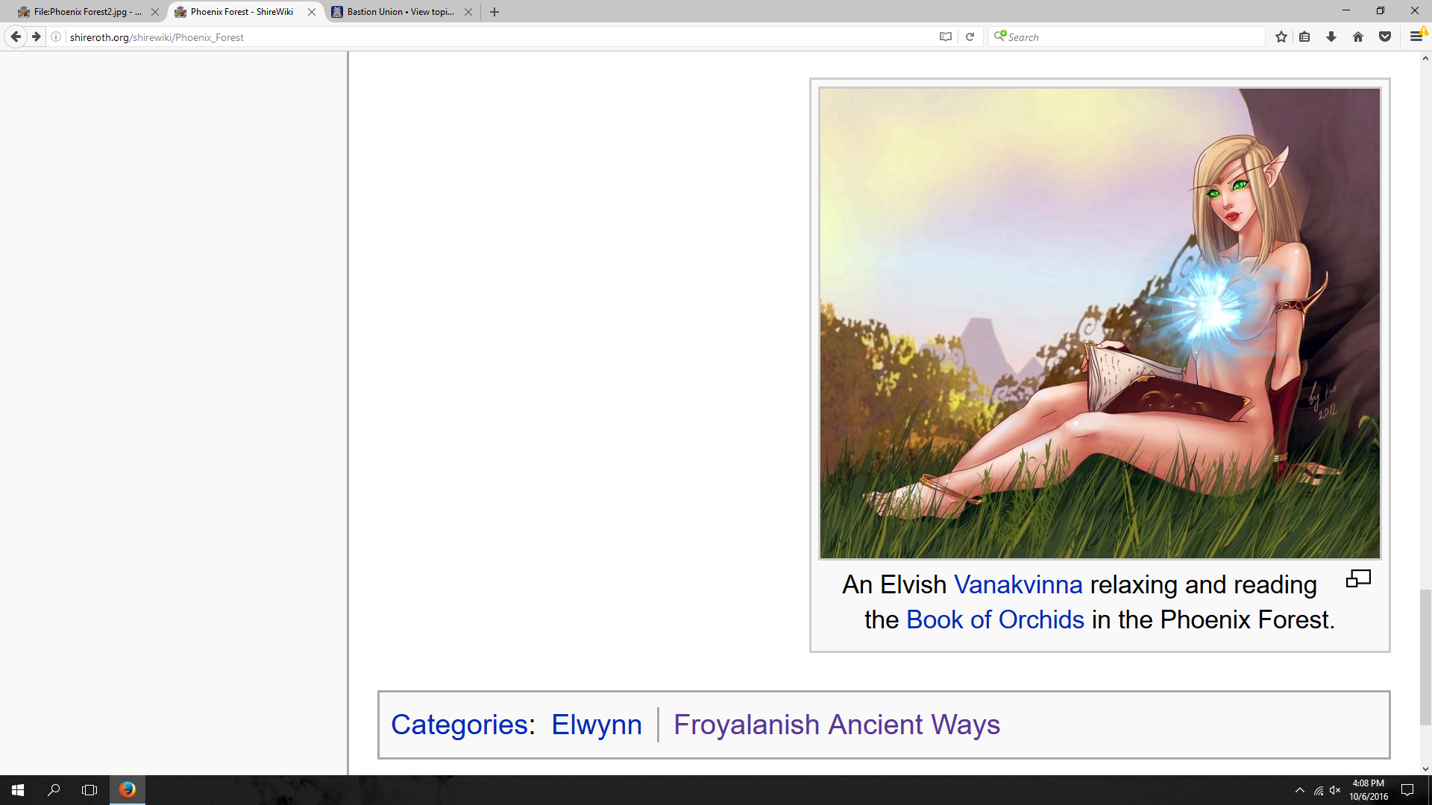Screen dimensions: 1432x805
Task: Open Froyalanish Ancient Ways category link
Action: tap(837, 724)
